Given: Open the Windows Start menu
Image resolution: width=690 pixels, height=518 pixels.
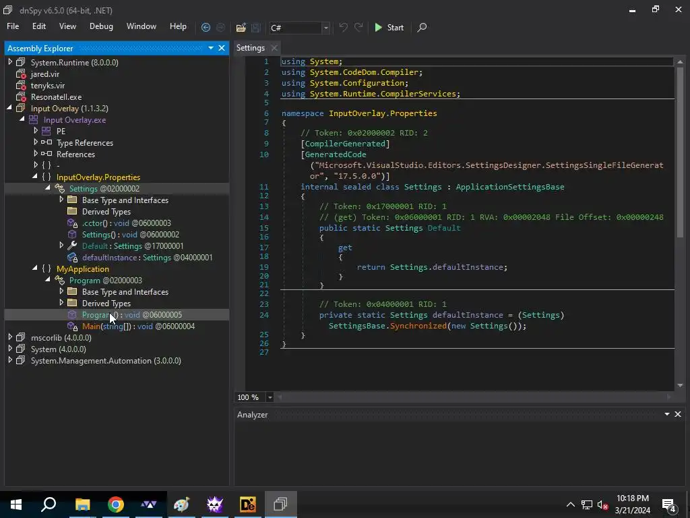Looking at the screenshot, I should pos(16,505).
